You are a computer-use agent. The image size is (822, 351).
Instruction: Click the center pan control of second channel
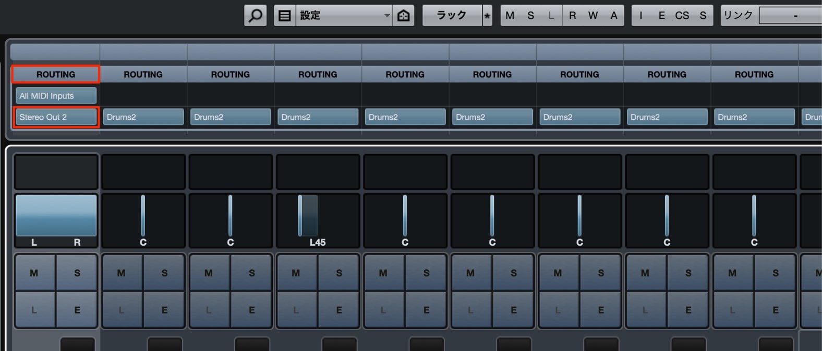tap(143, 220)
